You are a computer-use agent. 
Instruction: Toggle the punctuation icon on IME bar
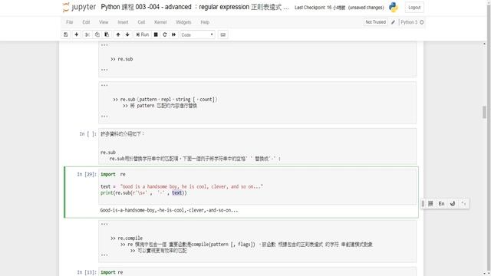tap(463, 204)
